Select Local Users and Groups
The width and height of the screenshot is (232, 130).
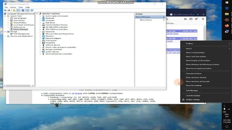point(24,25)
